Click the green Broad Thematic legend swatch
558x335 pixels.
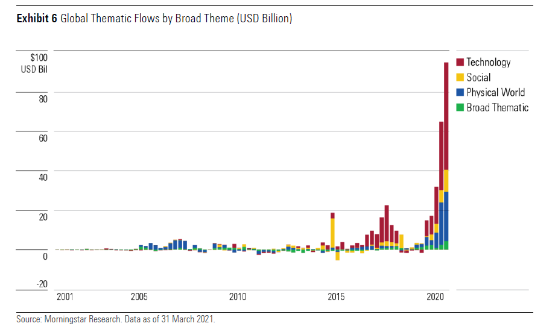click(x=460, y=107)
